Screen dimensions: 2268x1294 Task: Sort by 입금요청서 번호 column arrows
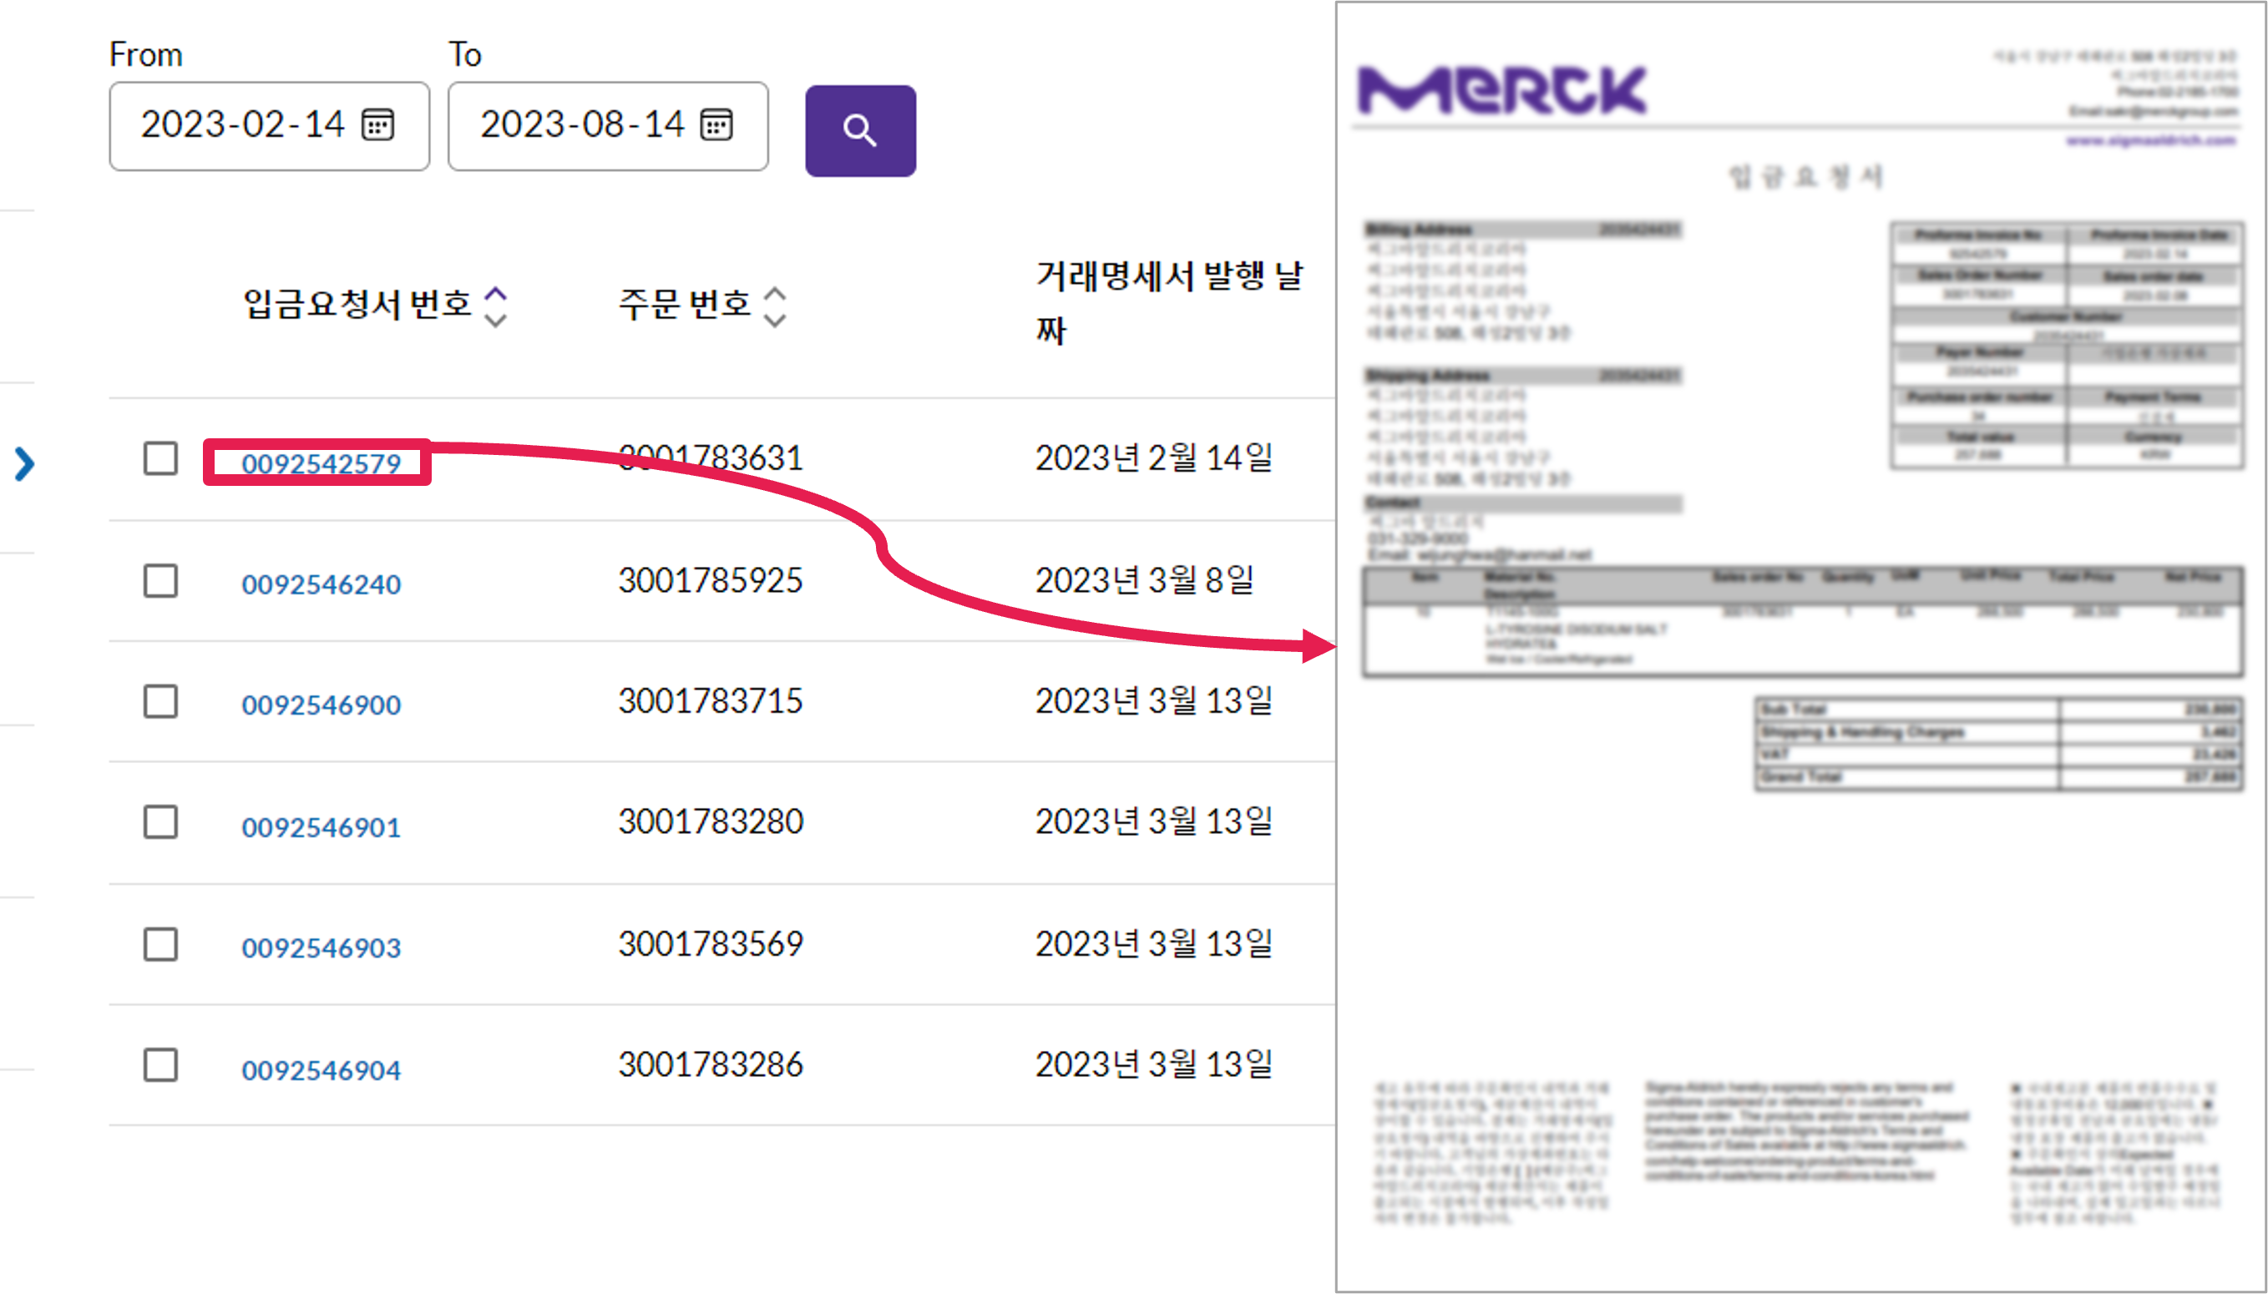(495, 306)
